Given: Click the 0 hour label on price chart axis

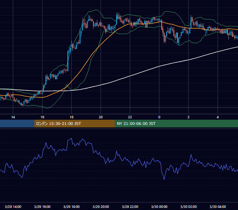Looking at the screenshot, I should click(159, 117).
